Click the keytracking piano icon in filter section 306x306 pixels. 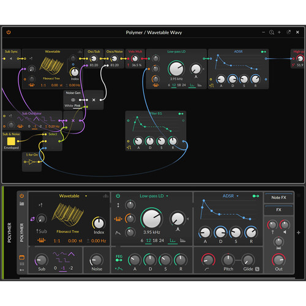point(118,219)
